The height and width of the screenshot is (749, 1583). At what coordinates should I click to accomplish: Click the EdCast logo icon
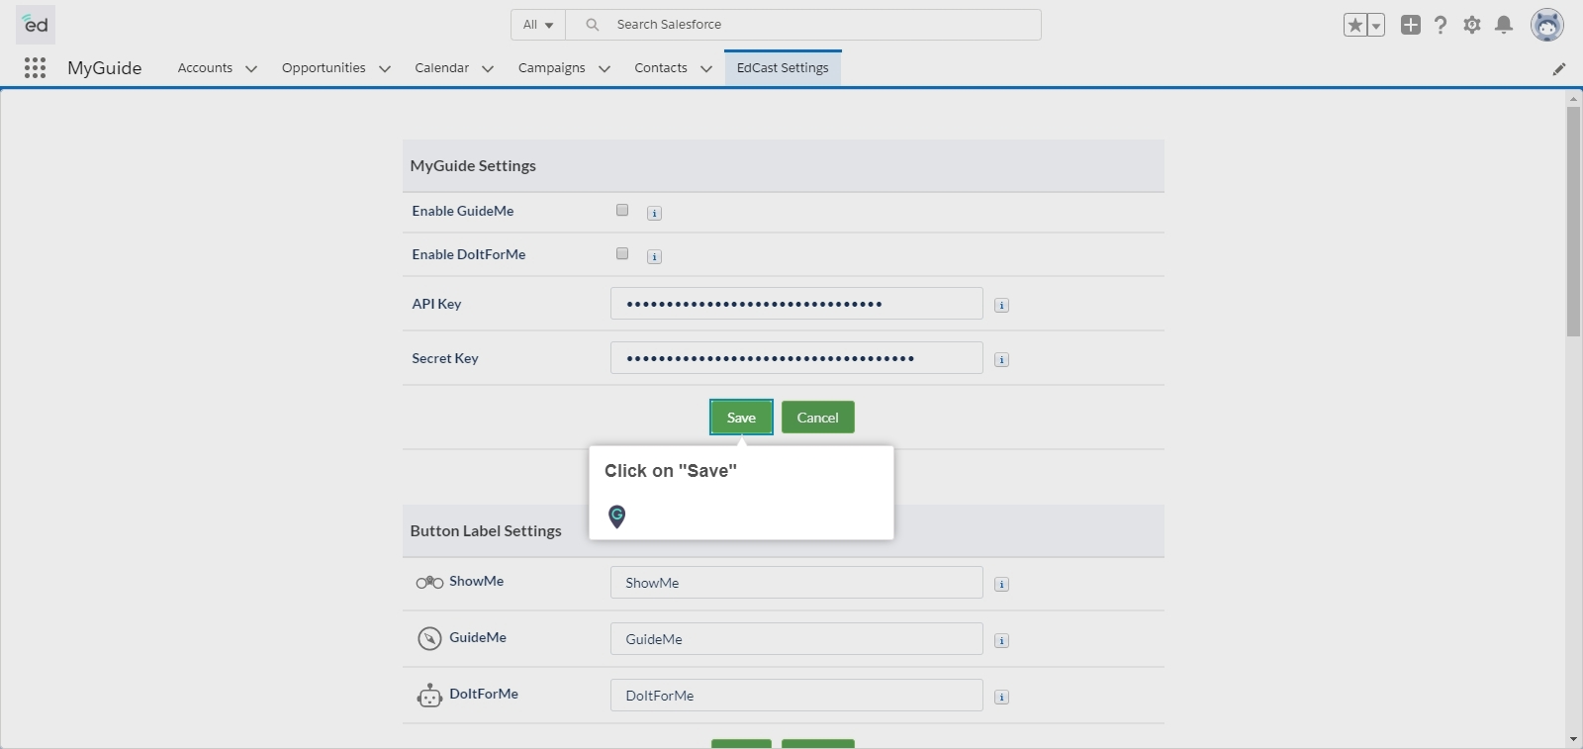pos(36,24)
